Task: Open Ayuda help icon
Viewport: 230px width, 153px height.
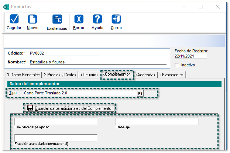Action: click(97, 19)
